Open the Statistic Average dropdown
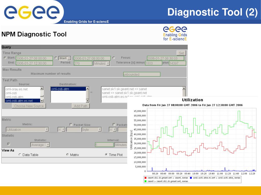 (40, 145)
